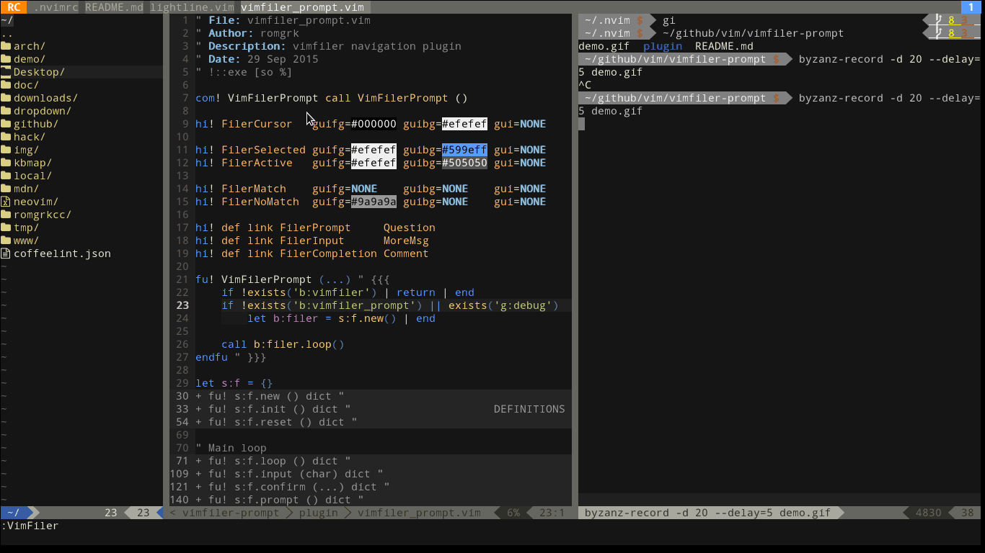Click git branch icon on first terminal line

click(938, 20)
